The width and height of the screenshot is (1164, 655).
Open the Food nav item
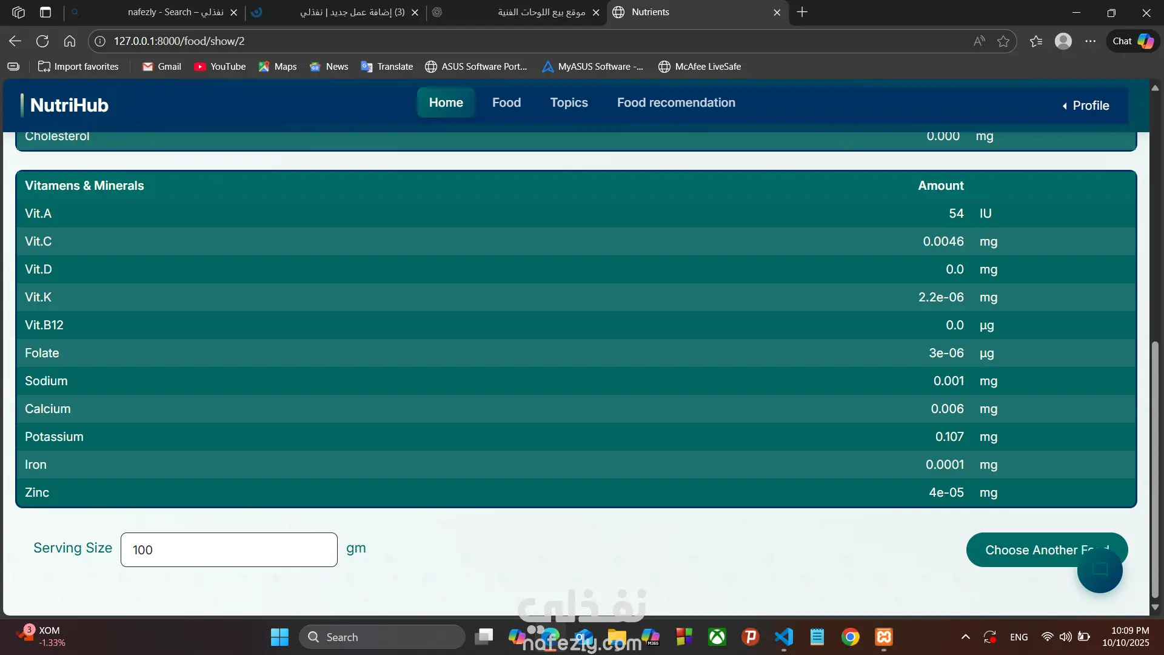coord(506,102)
